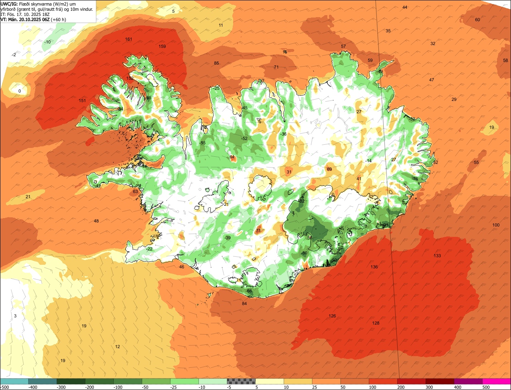
Task: Click the offshore value "126"
Action: click(x=332, y=316)
